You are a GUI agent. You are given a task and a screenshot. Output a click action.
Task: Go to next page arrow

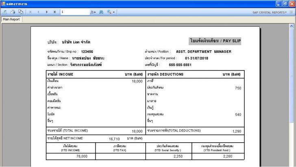(47, 12)
